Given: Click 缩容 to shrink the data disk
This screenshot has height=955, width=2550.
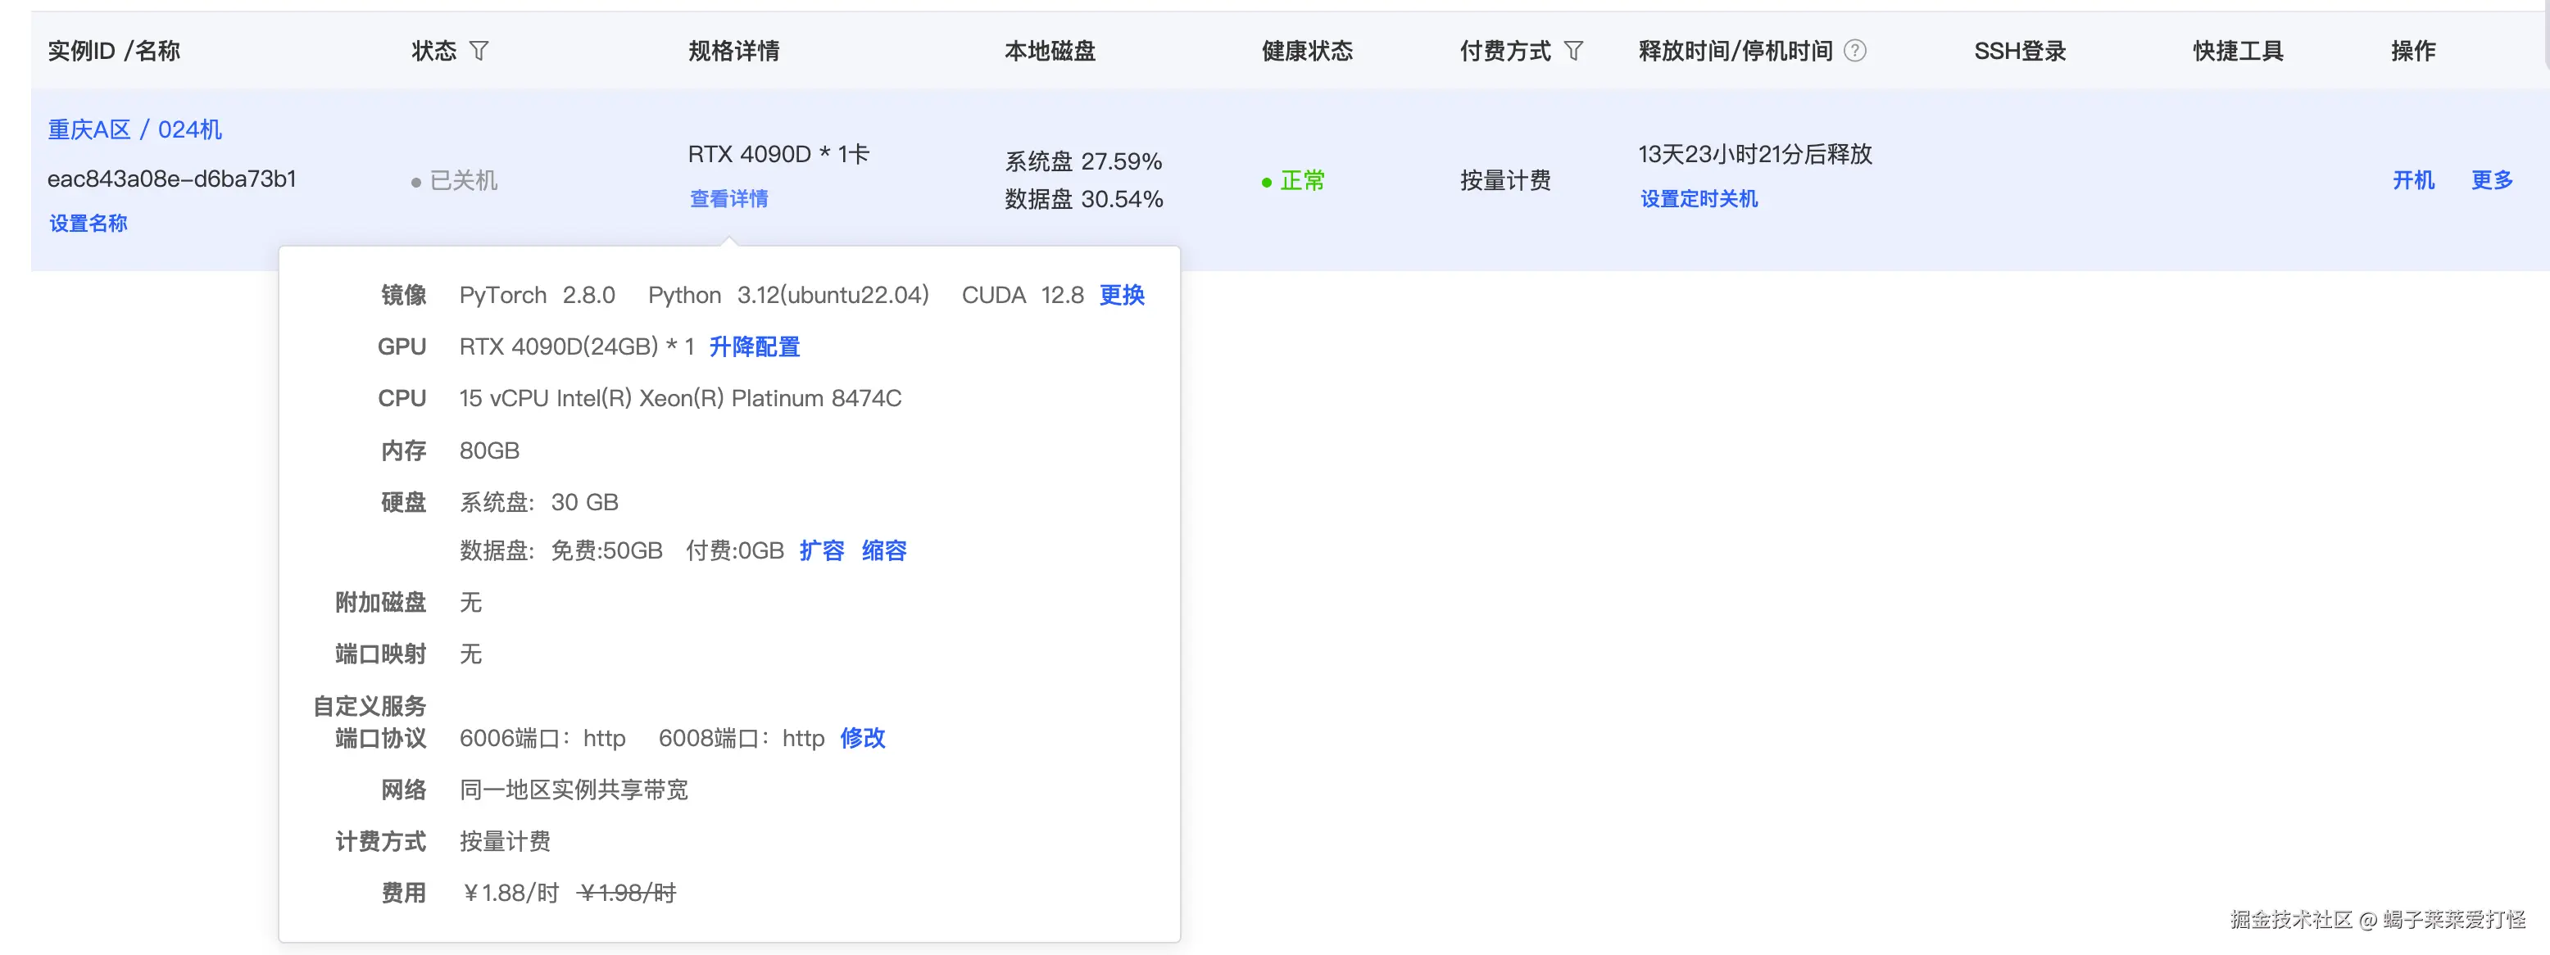Looking at the screenshot, I should pos(884,550).
